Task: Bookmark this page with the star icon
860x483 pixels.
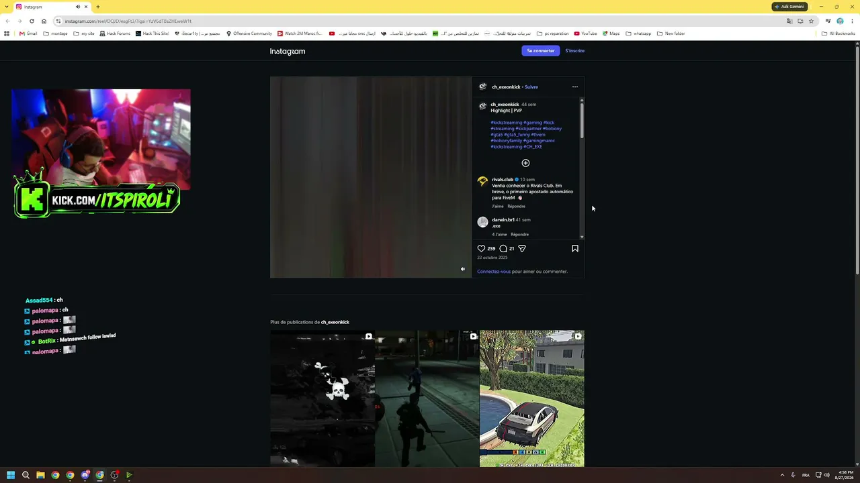Action: (811, 21)
